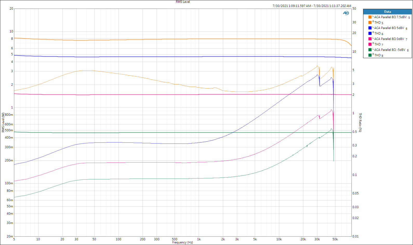
Task: Click the Data legend header bar
Action: click(x=387, y=12)
